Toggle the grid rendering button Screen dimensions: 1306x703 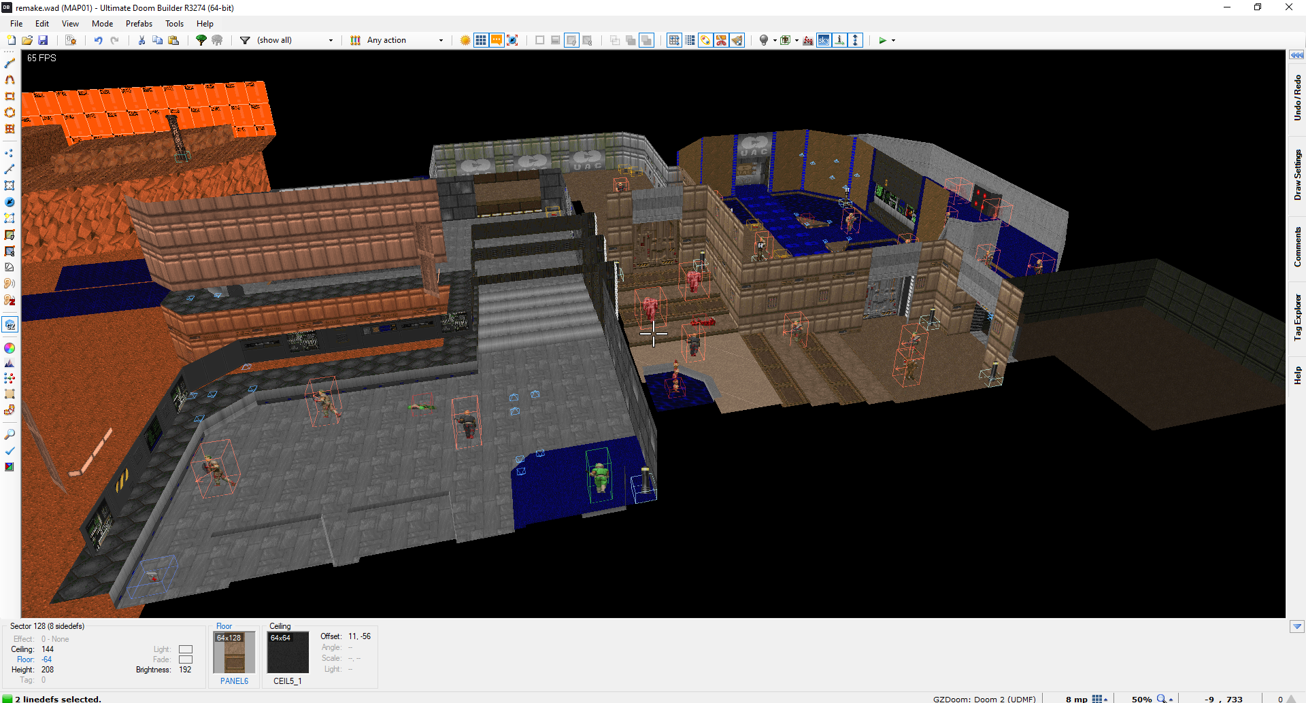[481, 40]
